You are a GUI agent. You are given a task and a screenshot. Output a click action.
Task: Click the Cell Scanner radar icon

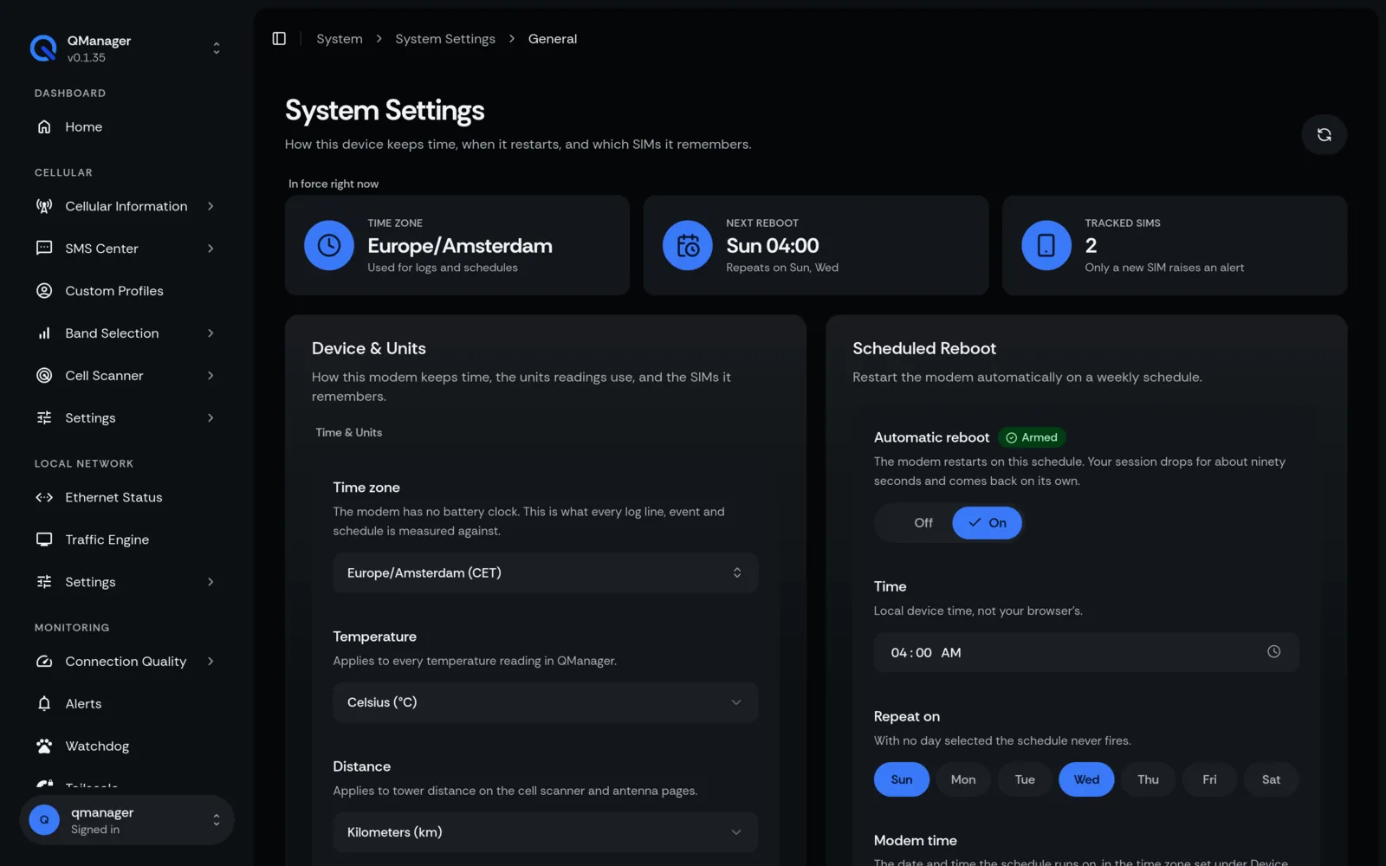pos(44,376)
